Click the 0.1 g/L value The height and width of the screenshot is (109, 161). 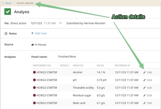[101, 103]
